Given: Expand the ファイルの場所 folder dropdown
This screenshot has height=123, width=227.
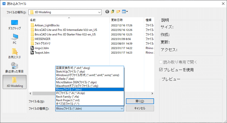Looking at the screenshot, I should tap(99, 12).
